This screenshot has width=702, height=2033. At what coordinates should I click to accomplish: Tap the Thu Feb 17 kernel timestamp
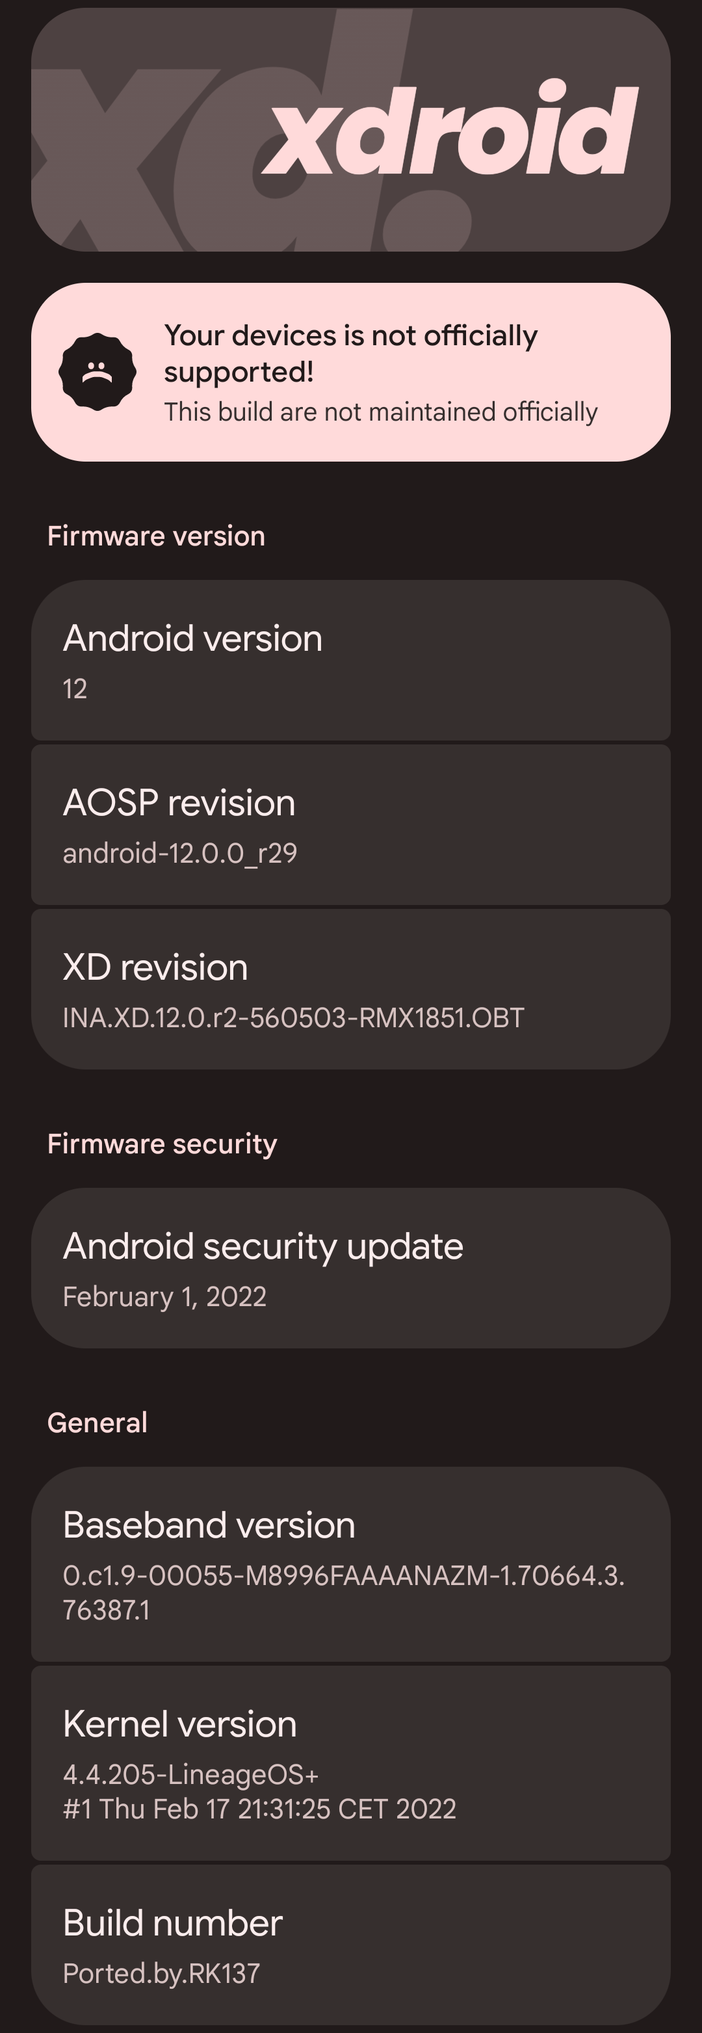click(x=259, y=1809)
